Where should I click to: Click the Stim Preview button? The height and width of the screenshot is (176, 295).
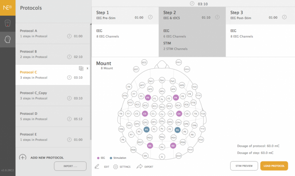244,166
